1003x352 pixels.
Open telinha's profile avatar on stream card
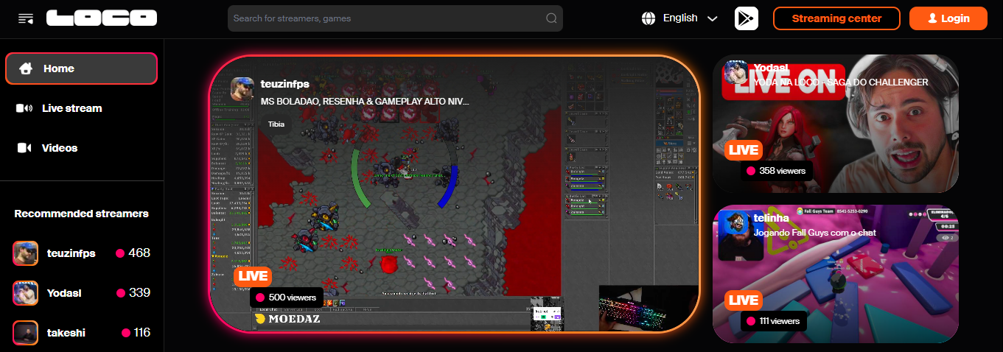(x=735, y=224)
